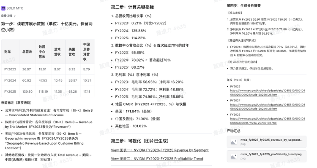The image size is (317, 168).
Task: Click the line FY2025：114.22%
Action: pos(130,38)
